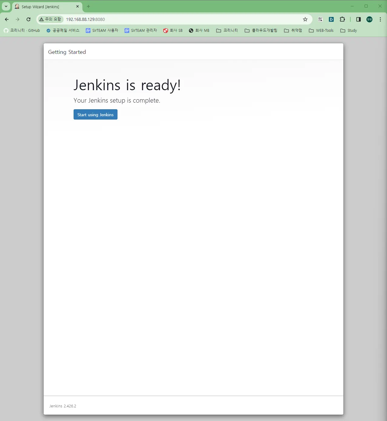
Task: Open the 크리니티 · GitHub bookmark
Action: [22, 31]
